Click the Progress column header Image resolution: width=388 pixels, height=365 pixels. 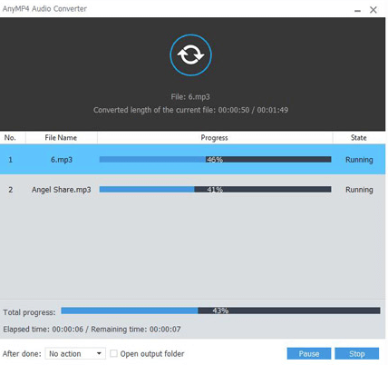[214, 138]
